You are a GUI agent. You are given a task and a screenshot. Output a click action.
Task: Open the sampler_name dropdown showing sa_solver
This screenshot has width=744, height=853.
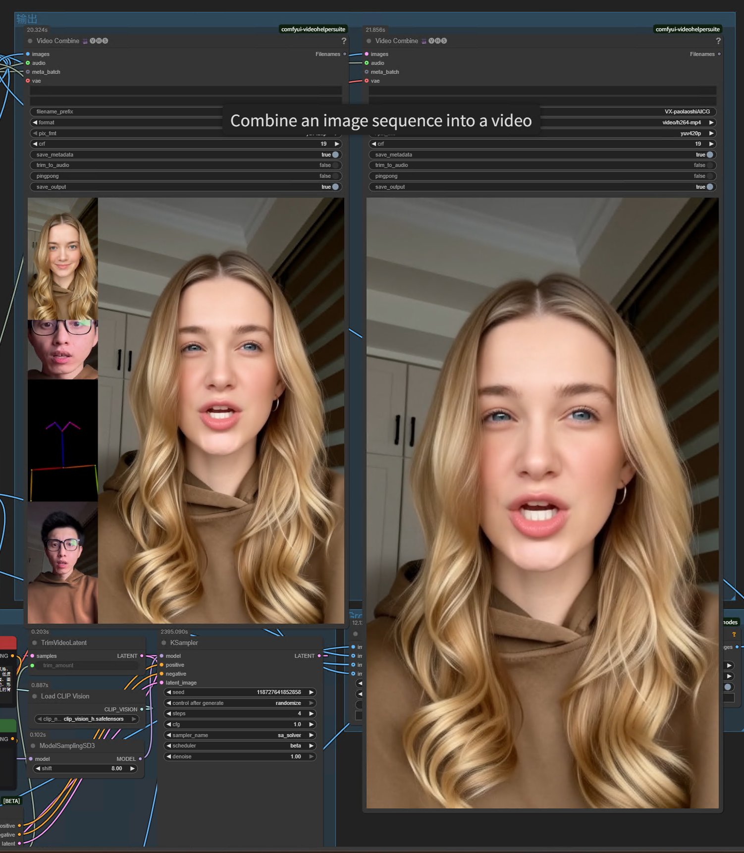coord(240,735)
